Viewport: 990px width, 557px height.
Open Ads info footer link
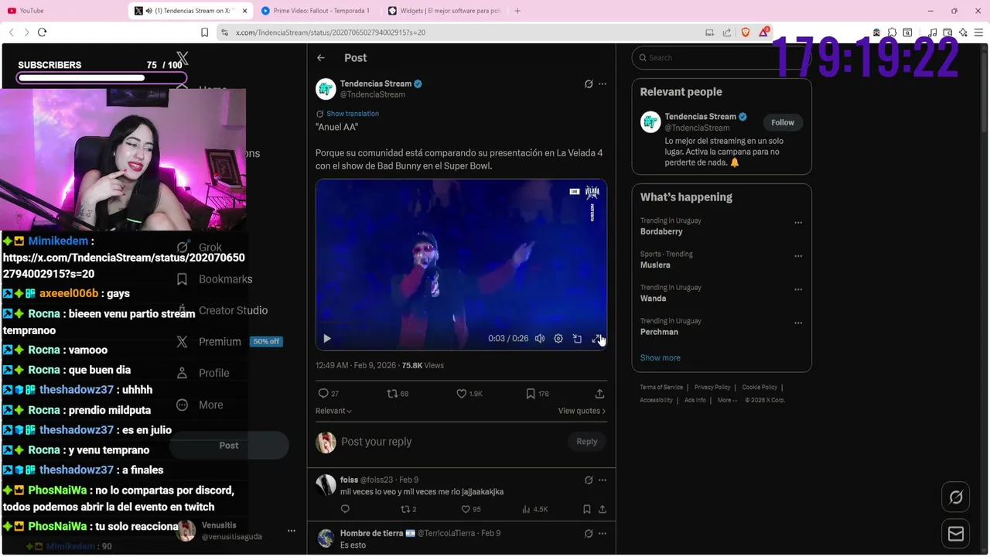point(695,400)
